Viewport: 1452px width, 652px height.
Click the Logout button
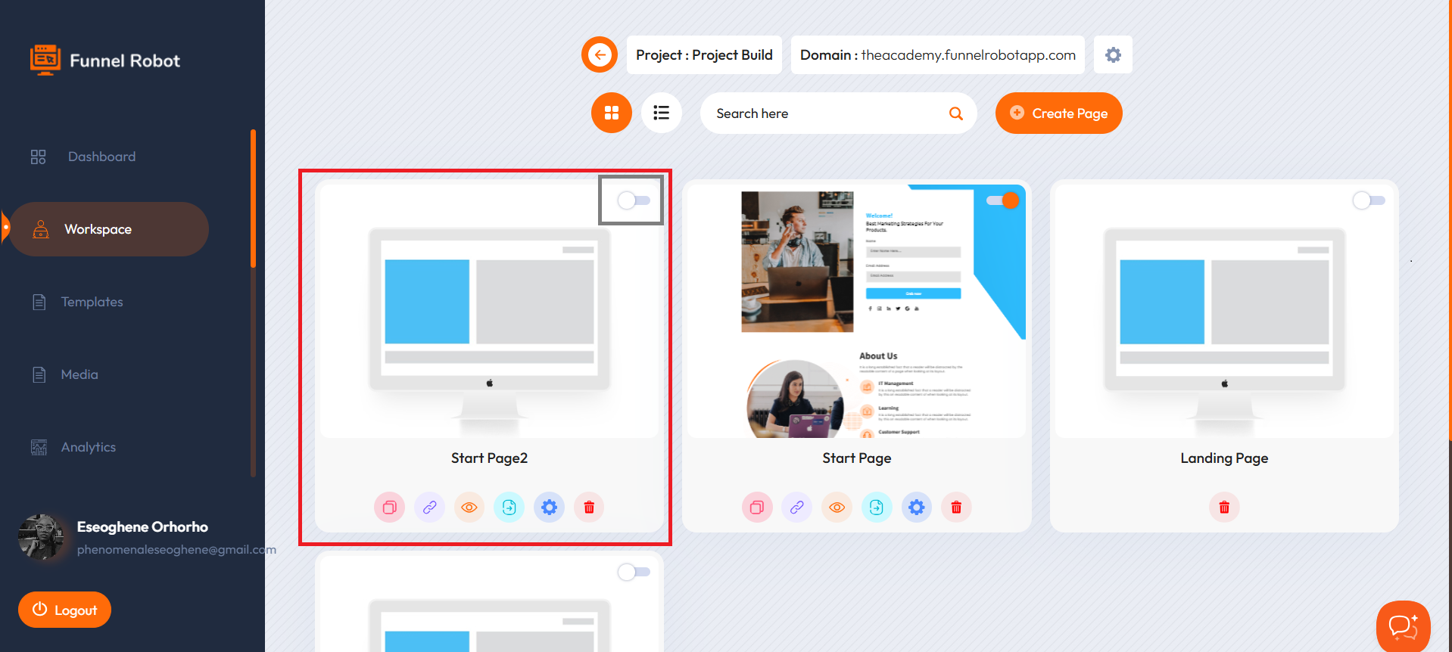(64, 610)
